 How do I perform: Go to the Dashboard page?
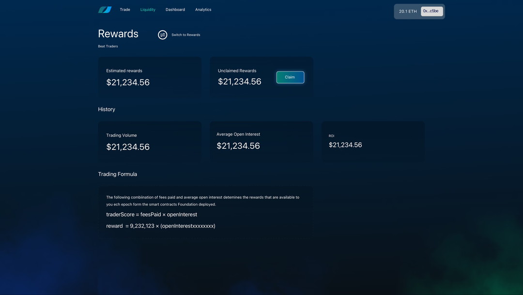coord(175,10)
